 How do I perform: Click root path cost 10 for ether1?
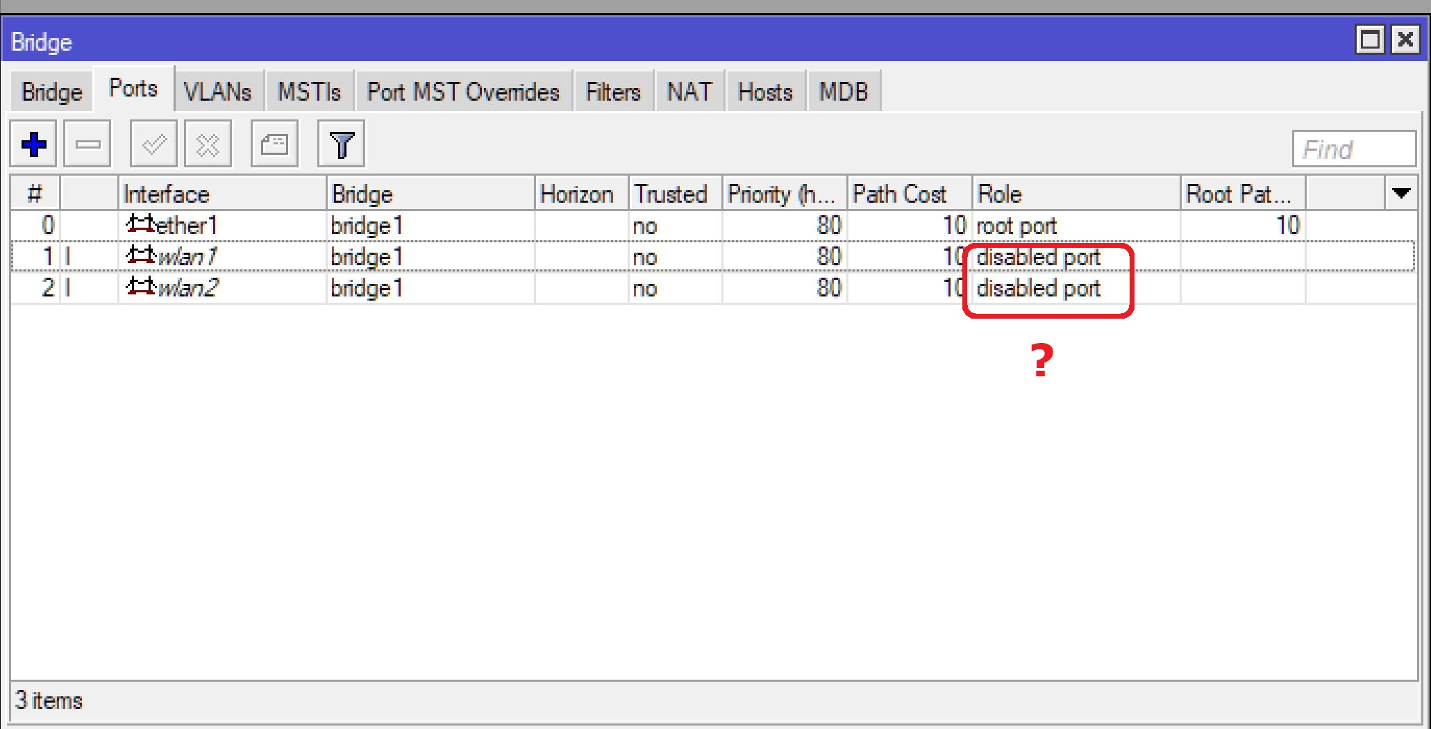coord(1288,225)
